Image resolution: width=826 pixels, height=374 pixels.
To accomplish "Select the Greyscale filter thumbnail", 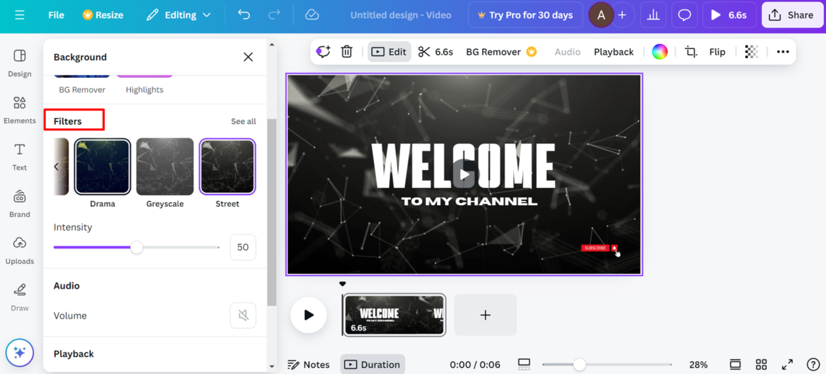I will [x=165, y=166].
